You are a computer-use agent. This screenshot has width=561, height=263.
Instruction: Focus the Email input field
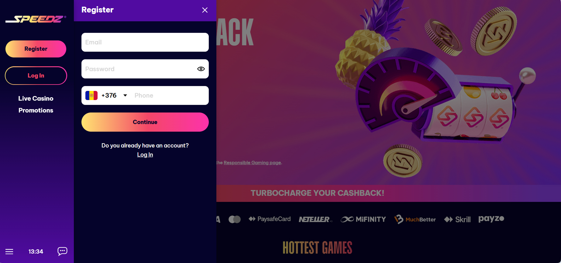pos(145,42)
